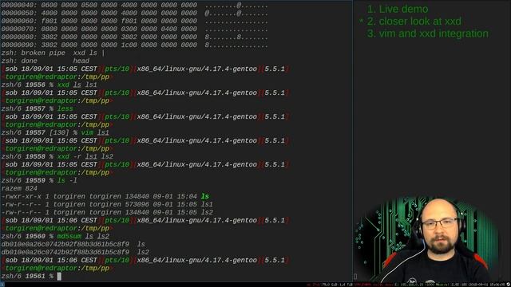Click the small cursor box in the right pane

(355, 277)
